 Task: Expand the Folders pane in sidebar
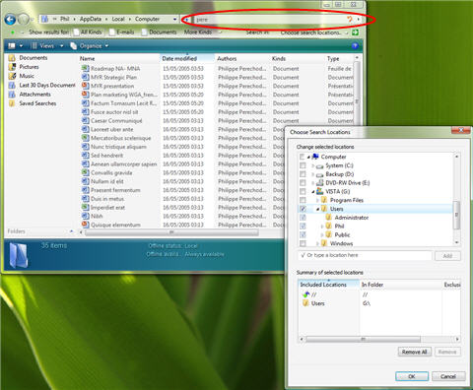point(71,231)
